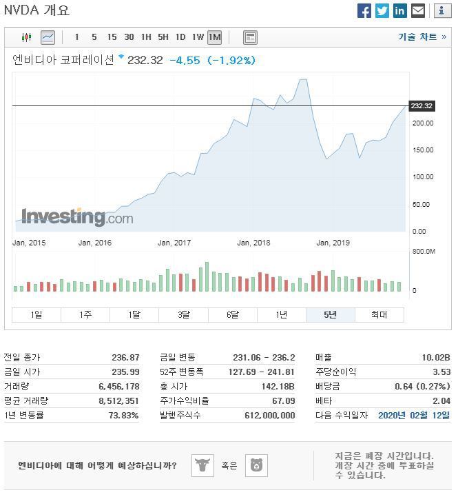
Task: Click the 0.64 (0.27%) dividend value
Action: [422, 387]
